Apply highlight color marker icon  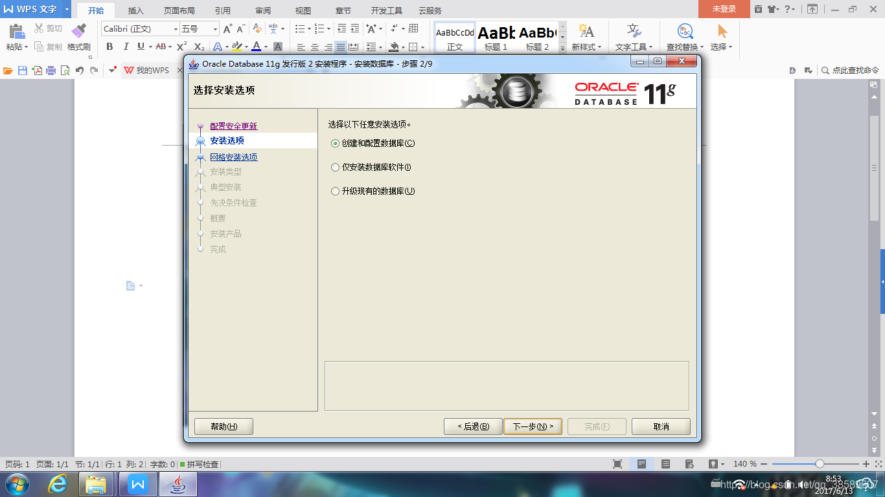(236, 47)
